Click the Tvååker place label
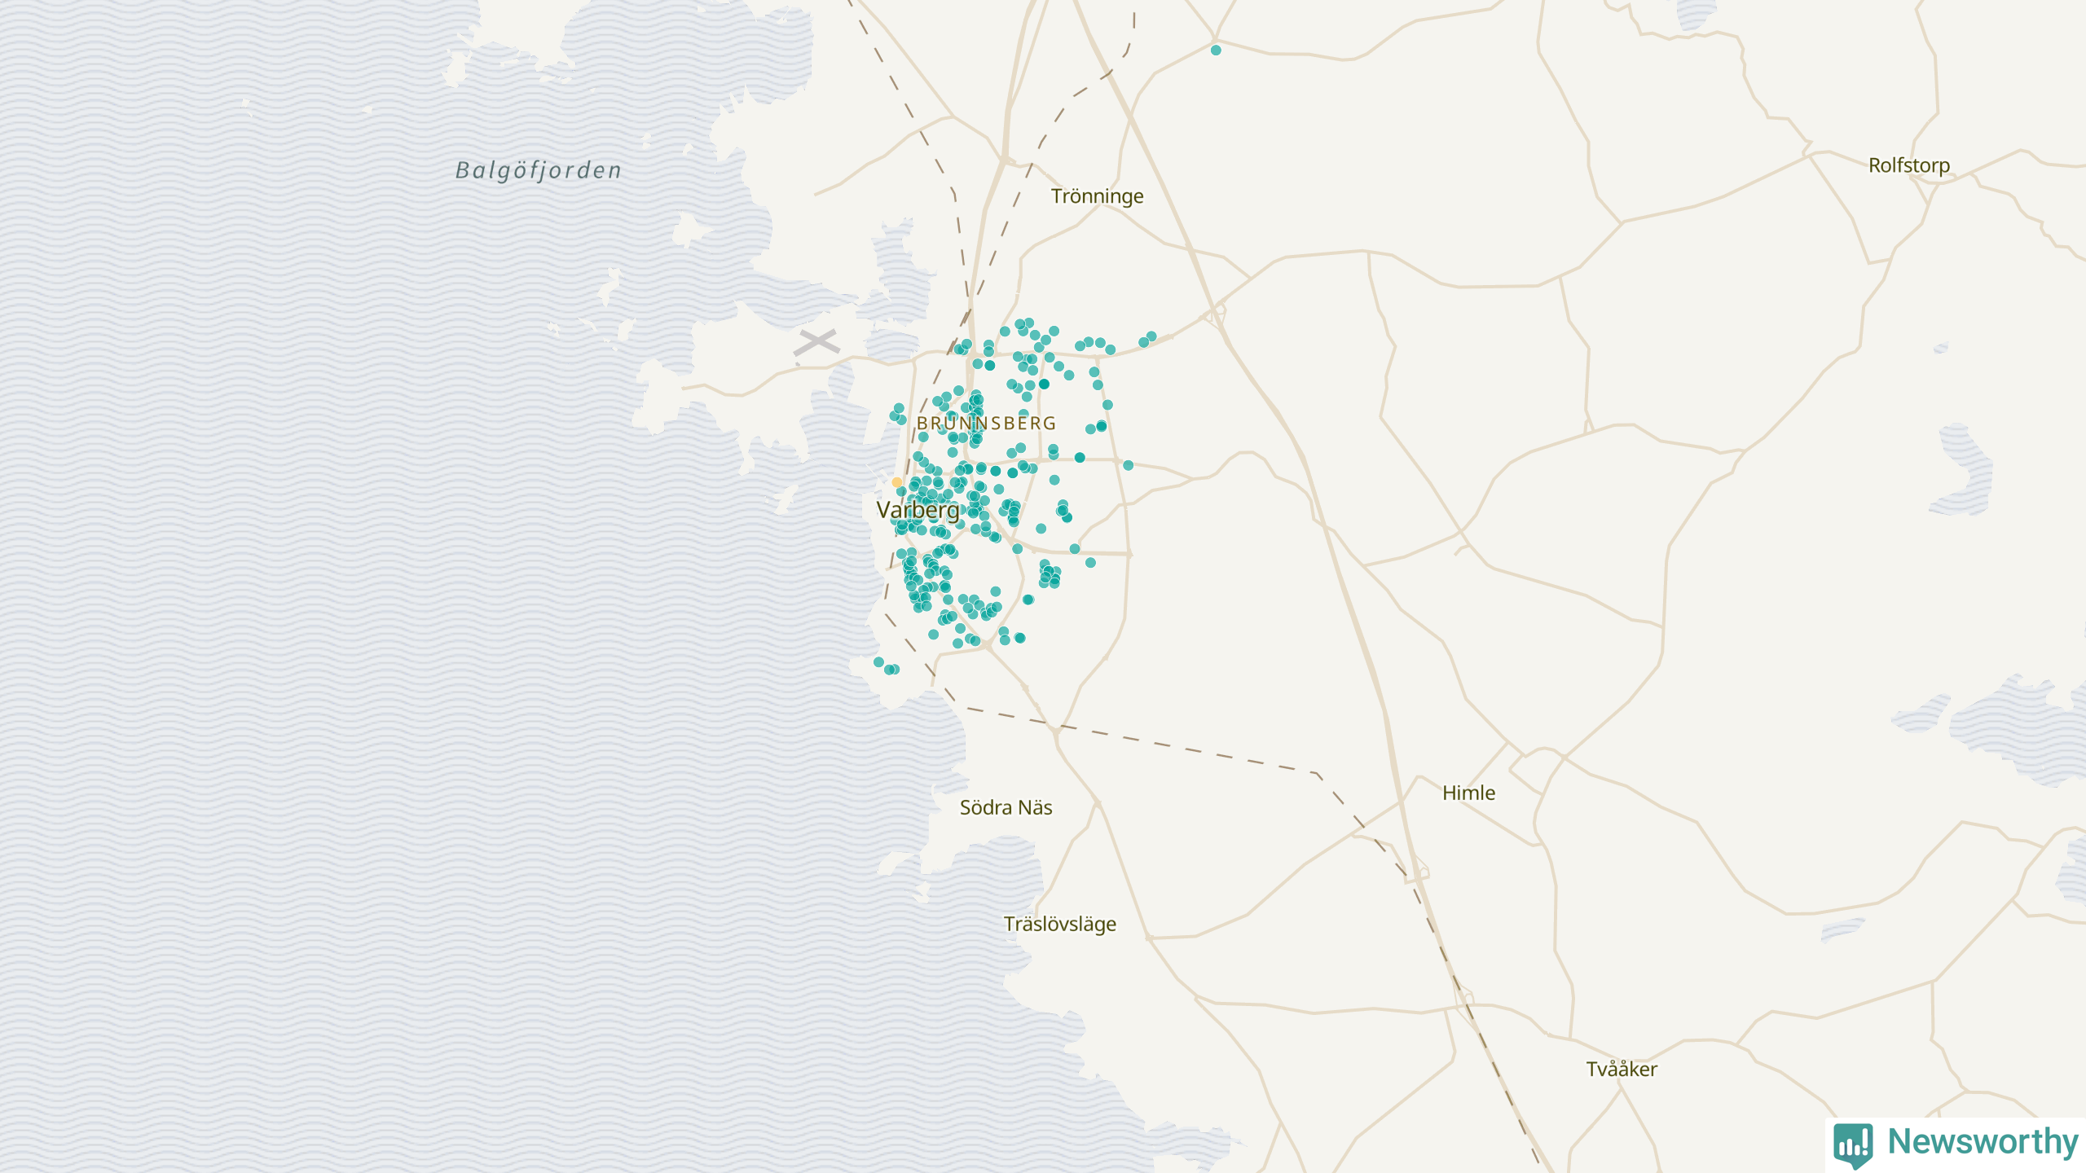2086x1173 pixels. point(1621,1069)
